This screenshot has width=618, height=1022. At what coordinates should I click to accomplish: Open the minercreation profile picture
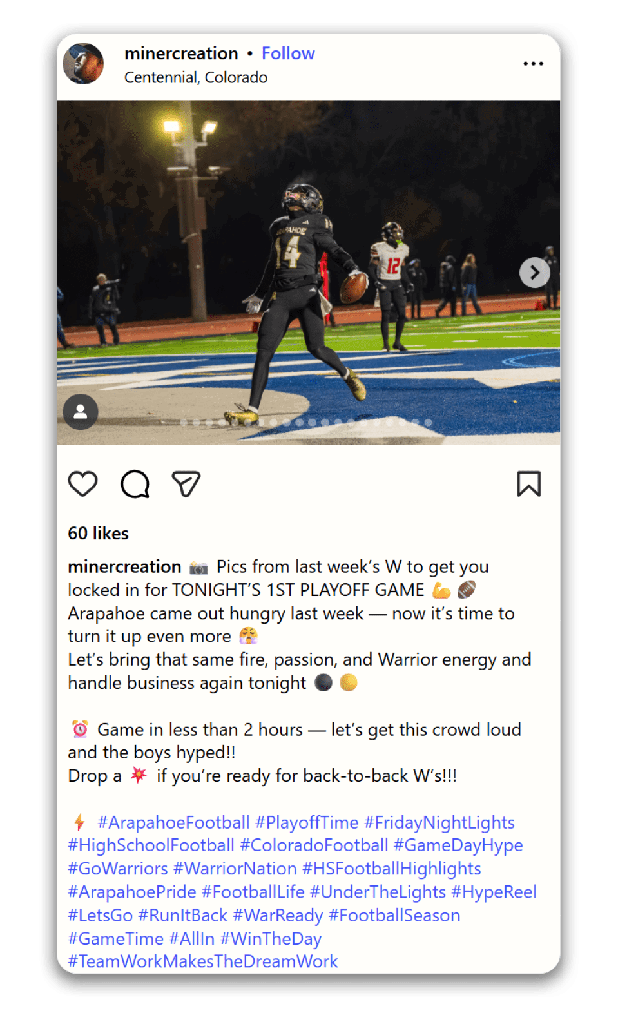tap(83, 64)
